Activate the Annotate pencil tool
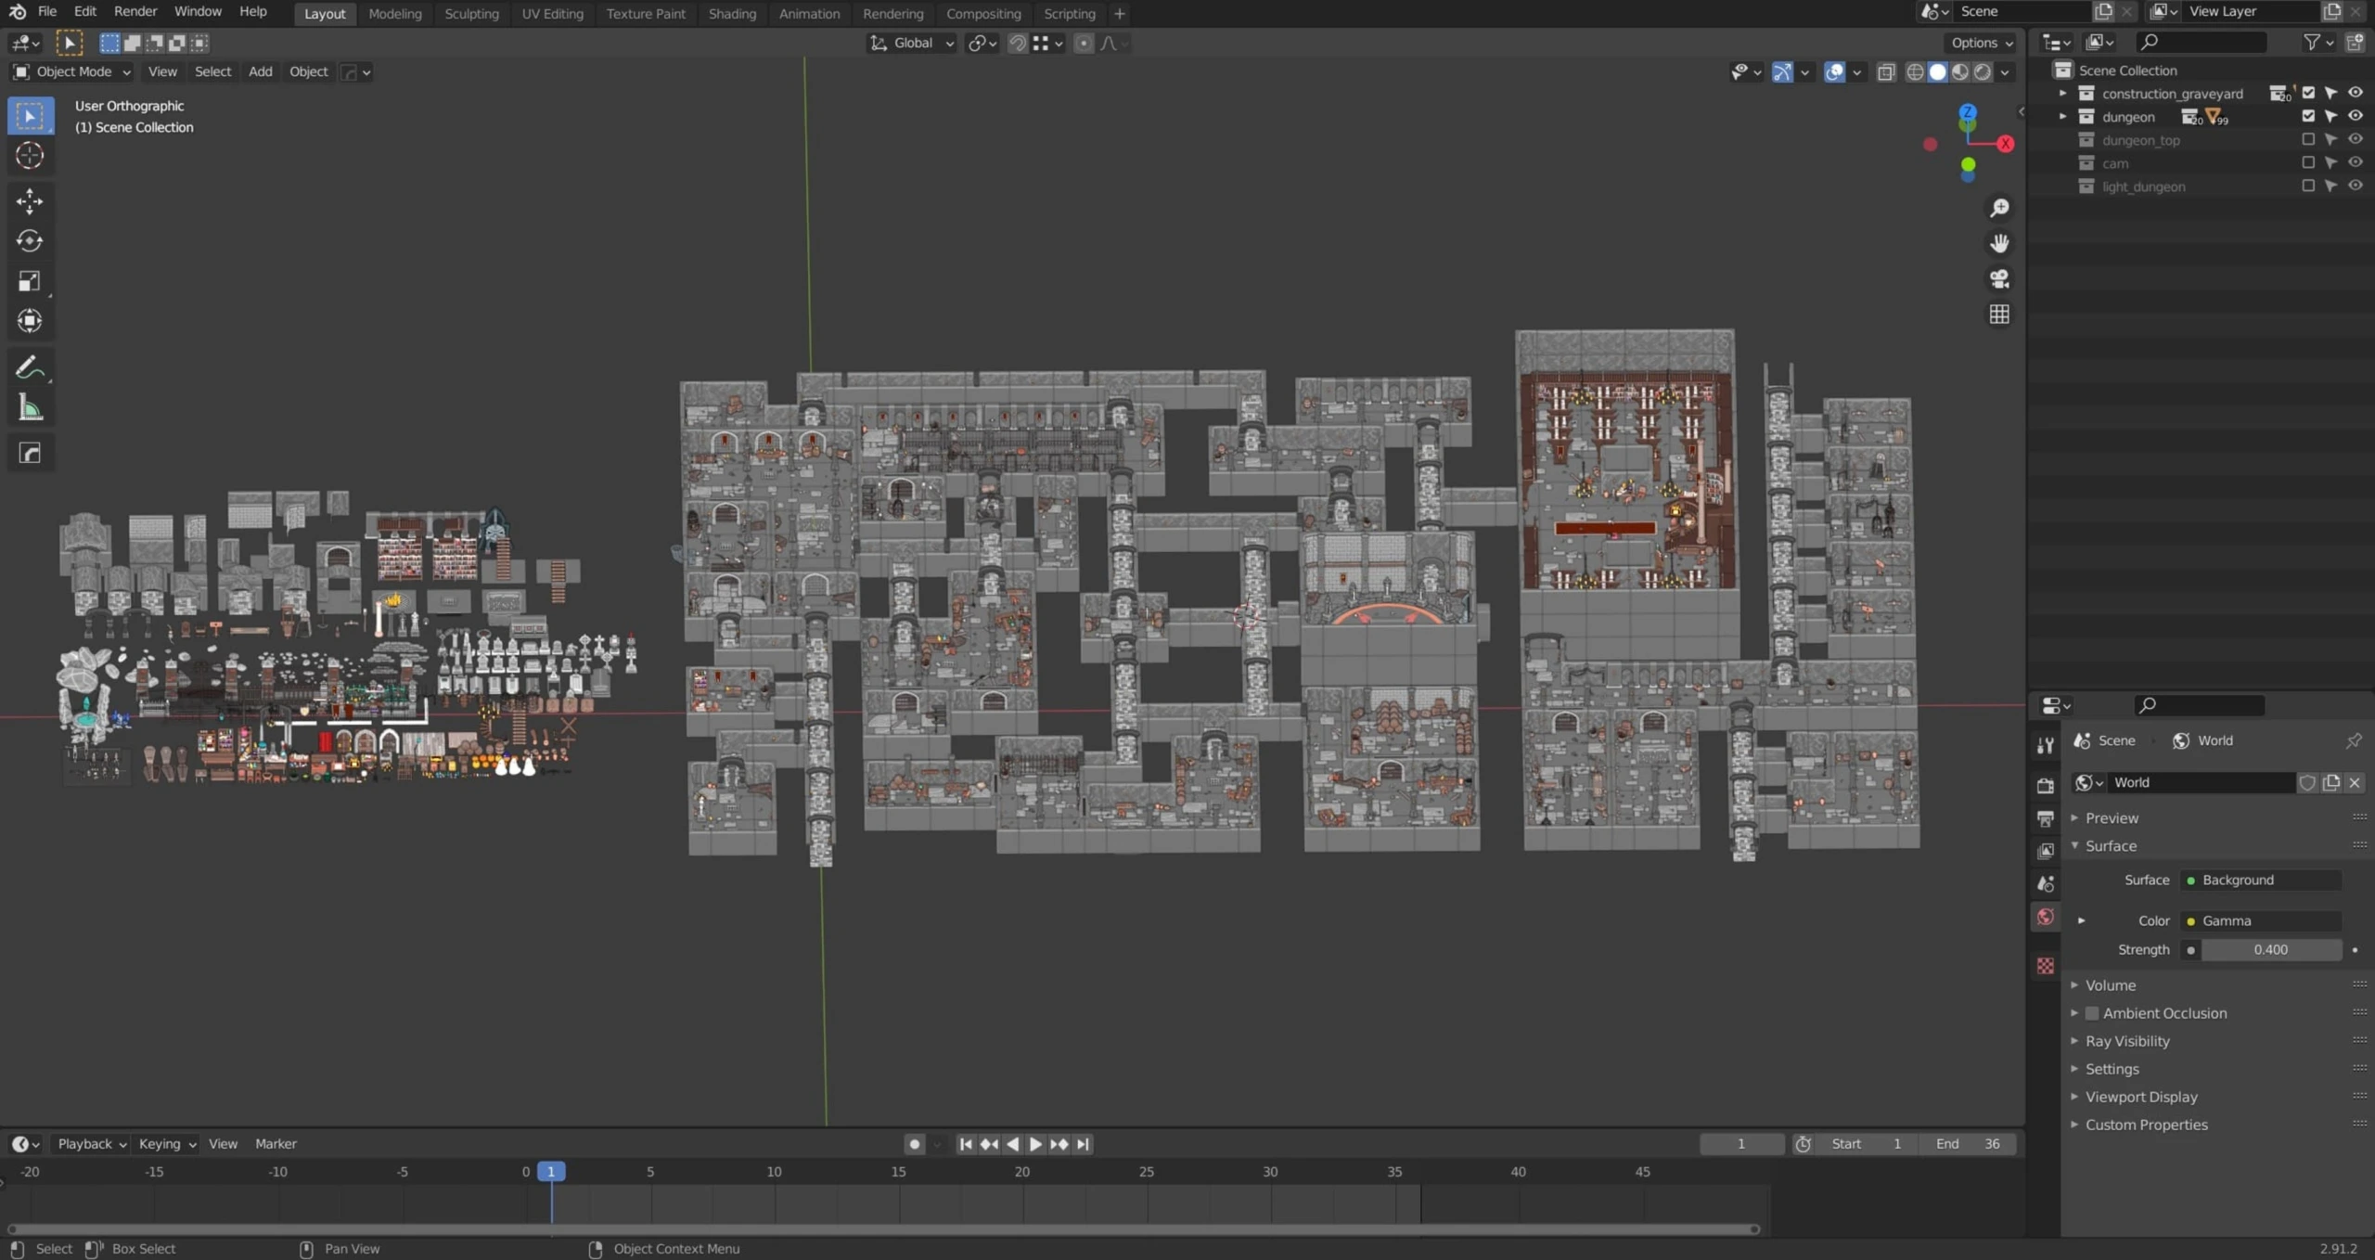This screenshot has height=1260, width=2375. tap(30, 368)
